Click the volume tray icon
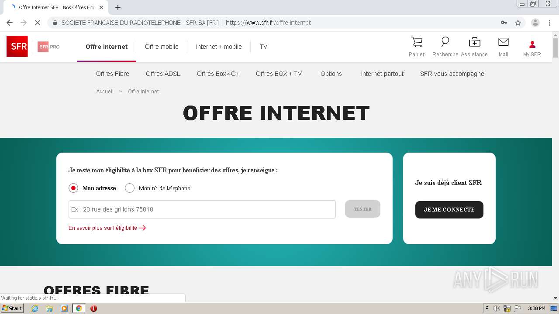Viewport: 559px width, 314px height. click(x=497, y=308)
